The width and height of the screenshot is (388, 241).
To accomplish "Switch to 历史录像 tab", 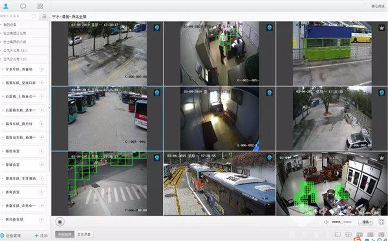I will 84,235.
